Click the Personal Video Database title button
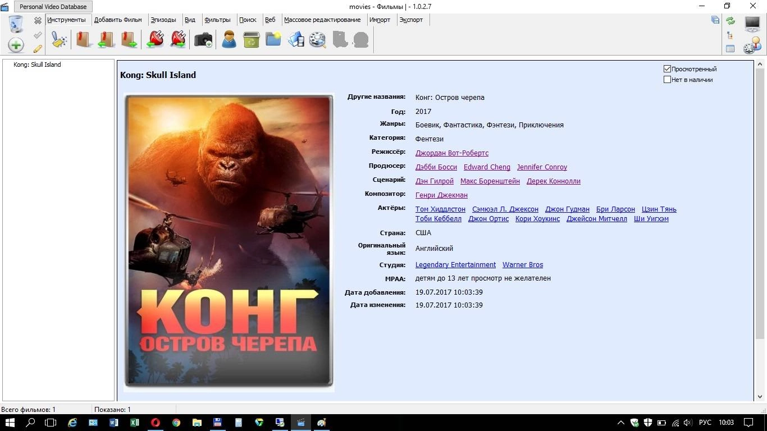 (53, 7)
